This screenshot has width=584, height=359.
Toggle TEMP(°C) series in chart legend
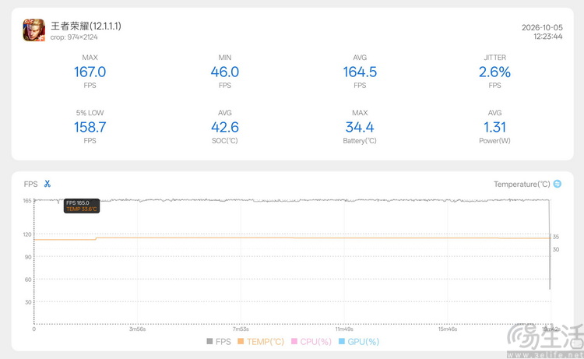pos(261,342)
